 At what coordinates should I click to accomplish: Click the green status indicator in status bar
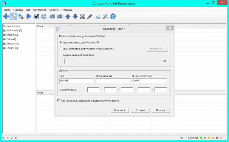click(x=201, y=138)
